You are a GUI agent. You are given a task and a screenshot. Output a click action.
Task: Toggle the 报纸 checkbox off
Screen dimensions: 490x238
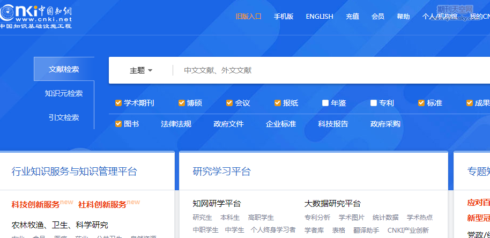pos(278,103)
